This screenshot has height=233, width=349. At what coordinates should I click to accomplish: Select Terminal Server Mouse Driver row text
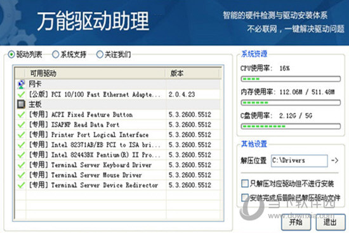[86, 175]
